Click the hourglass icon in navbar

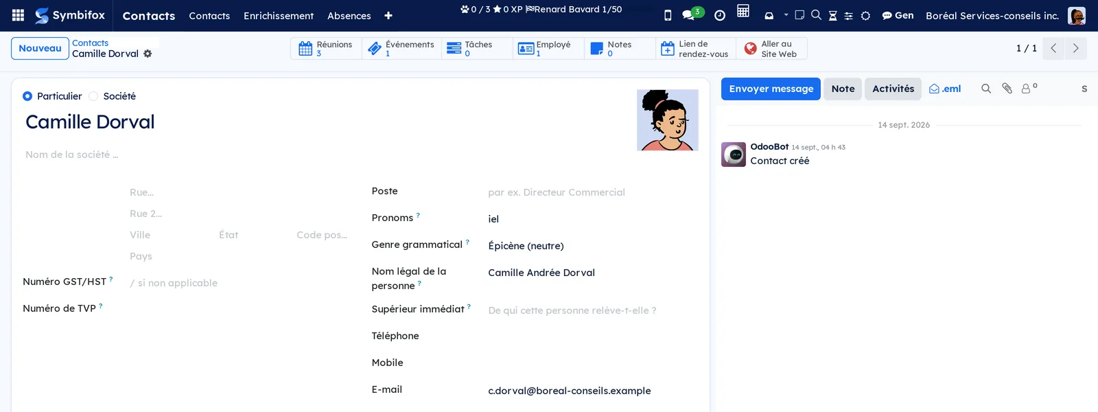click(x=832, y=16)
